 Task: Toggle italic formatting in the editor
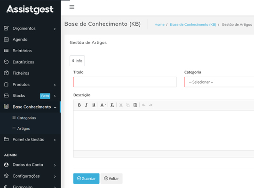tap(87, 105)
